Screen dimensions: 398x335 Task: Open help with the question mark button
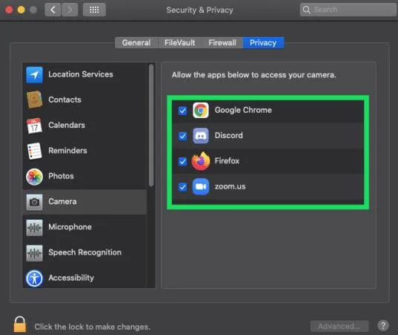[382, 325]
